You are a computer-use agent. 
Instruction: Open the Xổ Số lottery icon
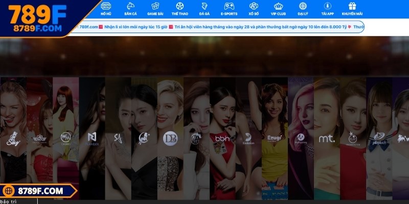254,6
